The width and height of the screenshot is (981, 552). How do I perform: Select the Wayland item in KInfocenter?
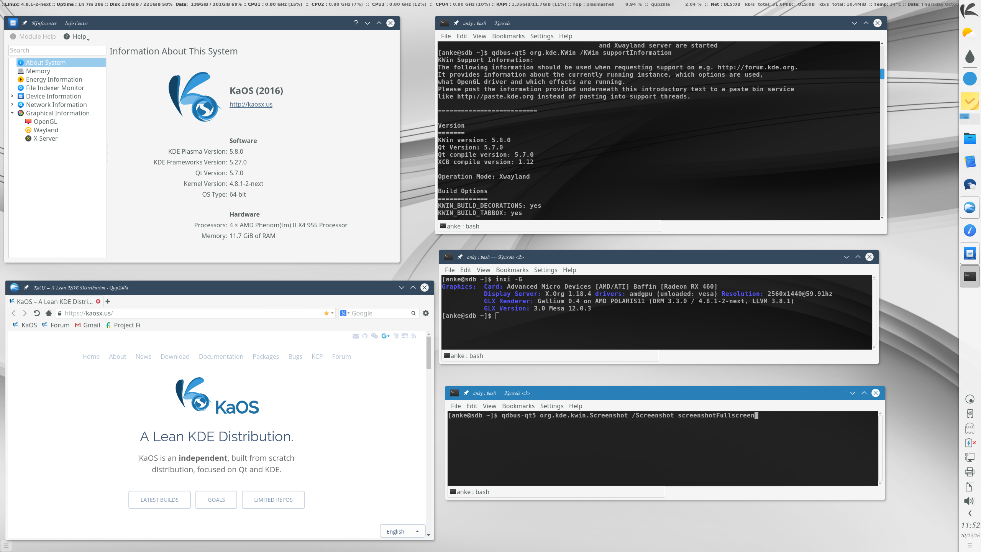pos(46,130)
